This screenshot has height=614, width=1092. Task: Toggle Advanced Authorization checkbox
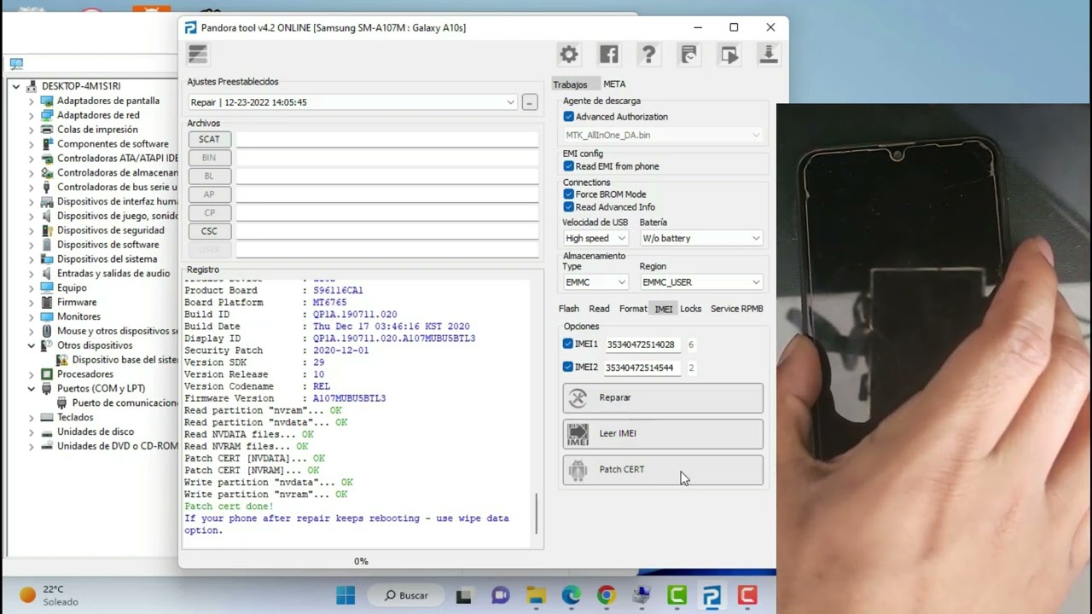[x=569, y=117]
